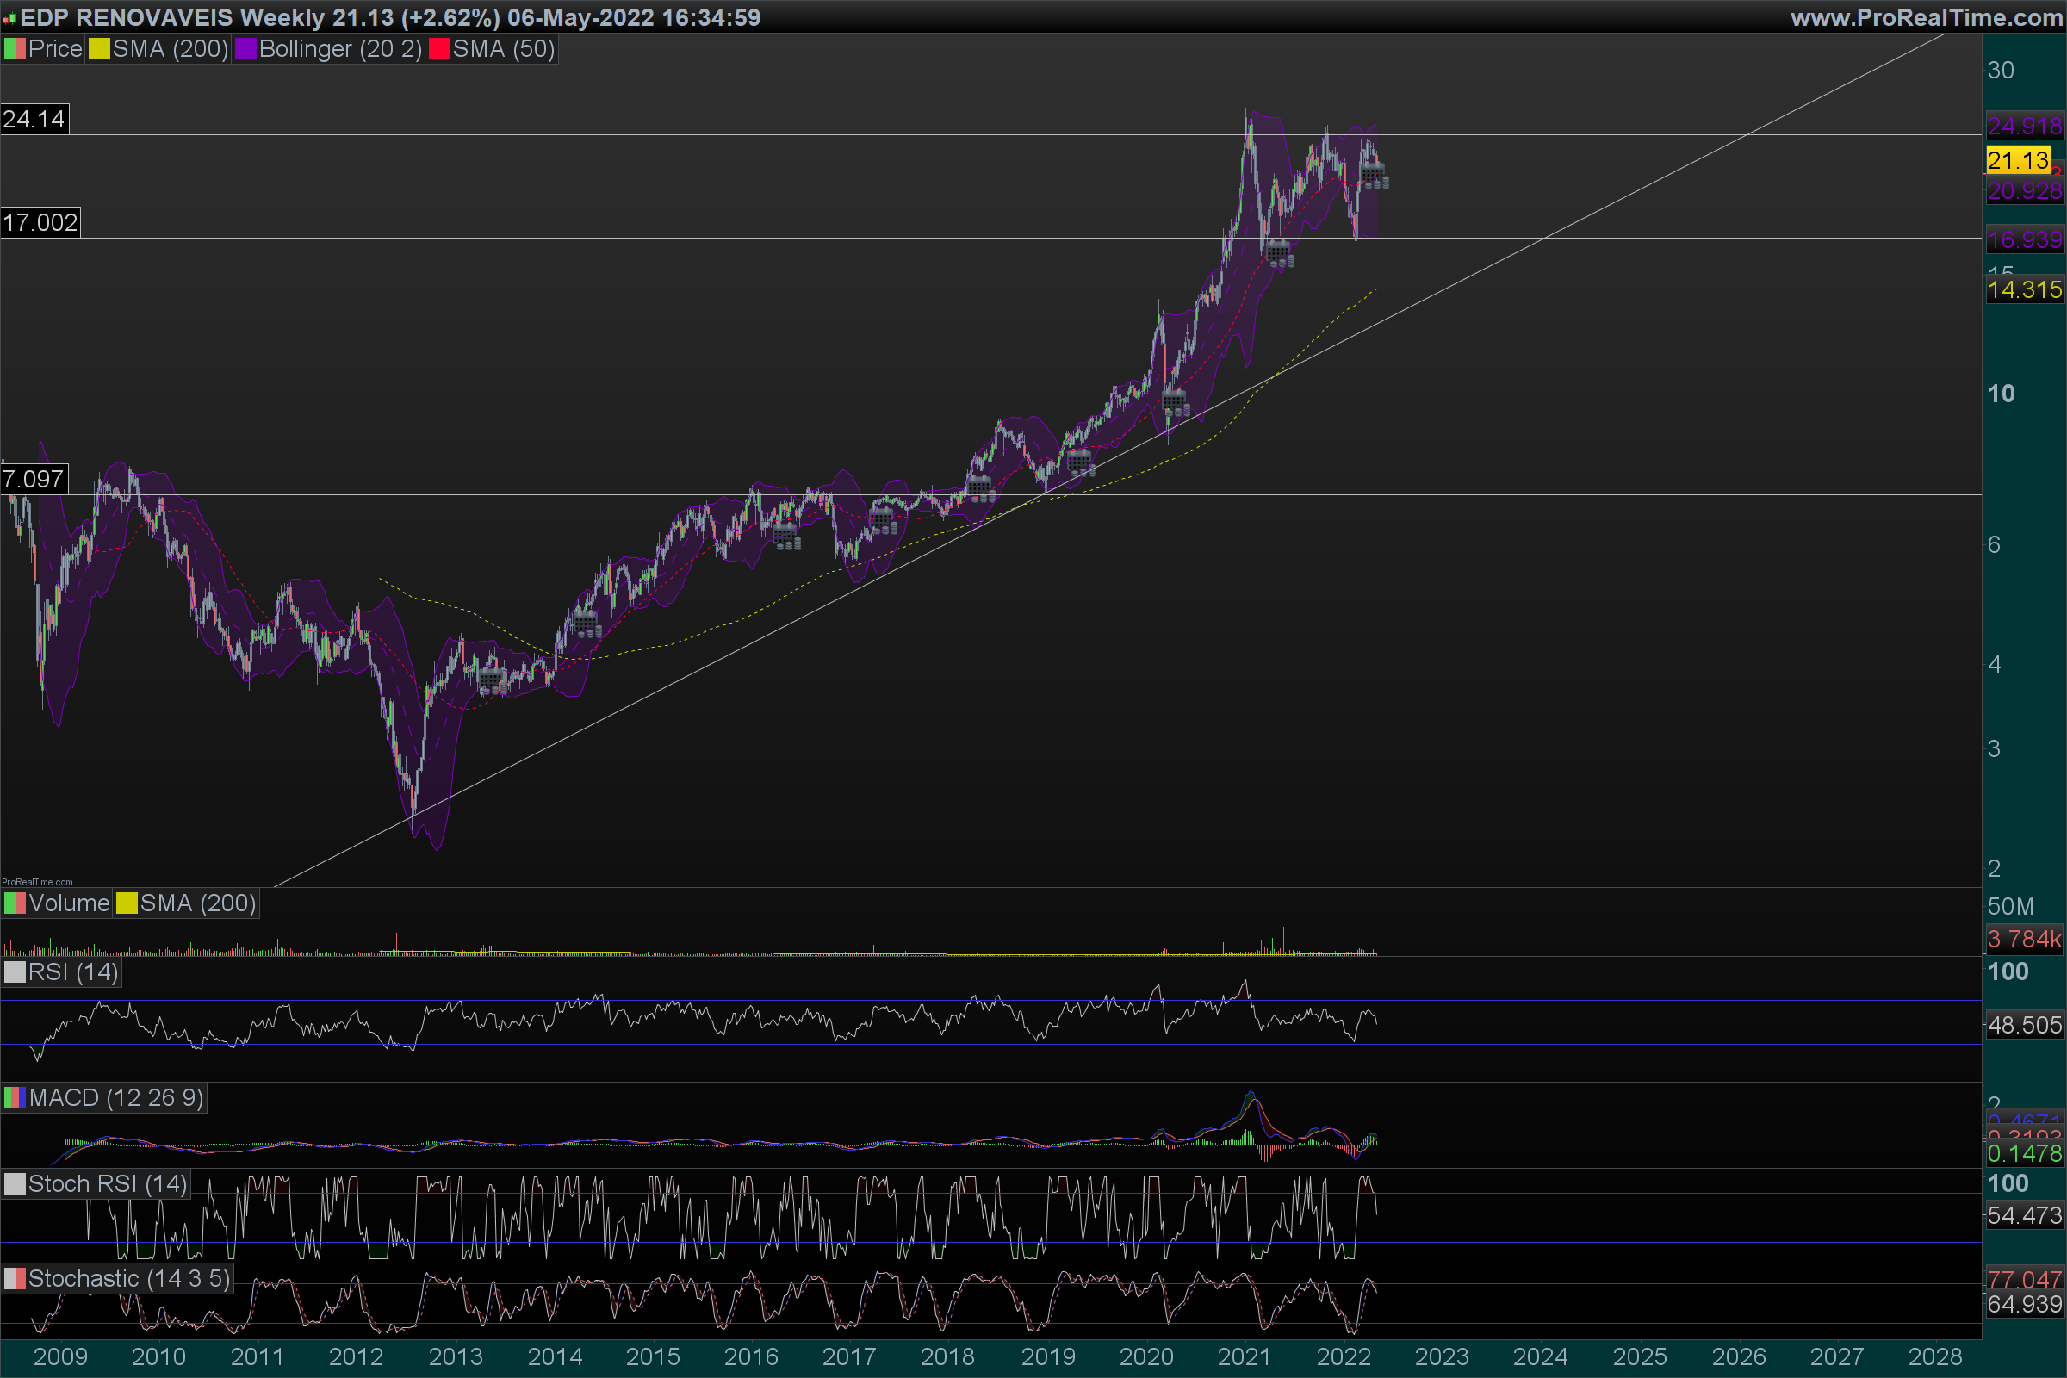Click the leftmost dividend calendar icon in 2013
The image size is (2067, 1378).
click(x=492, y=680)
